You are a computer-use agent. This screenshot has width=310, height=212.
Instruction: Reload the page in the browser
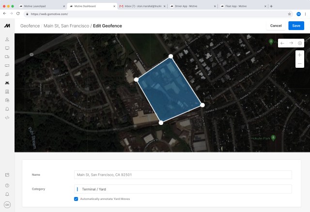coord(18,14)
